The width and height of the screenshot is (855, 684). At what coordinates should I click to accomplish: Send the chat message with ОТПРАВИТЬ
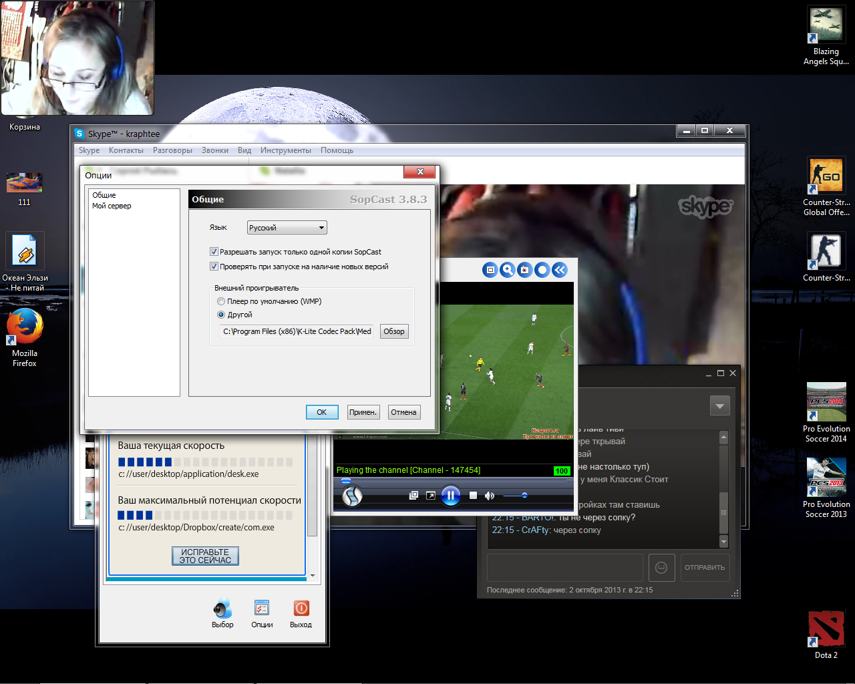click(704, 567)
